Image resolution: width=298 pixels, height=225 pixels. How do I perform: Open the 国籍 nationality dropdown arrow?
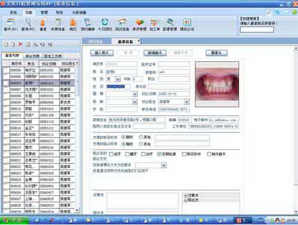[135, 94]
